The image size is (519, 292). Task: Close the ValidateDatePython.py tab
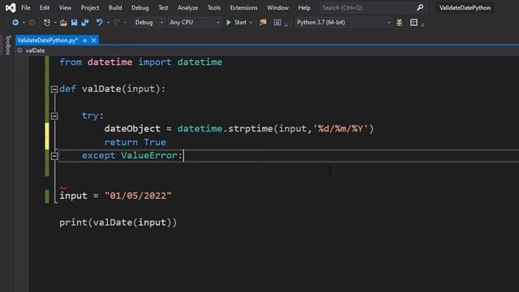(x=94, y=41)
